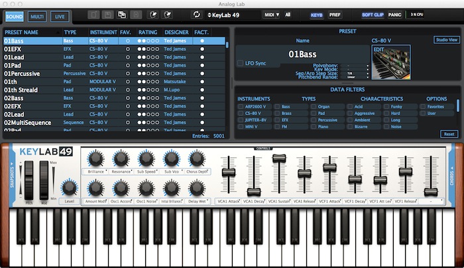The height and width of the screenshot is (268, 464).
Task: Open the Polyphony dropdown
Action: tap(355, 66)
